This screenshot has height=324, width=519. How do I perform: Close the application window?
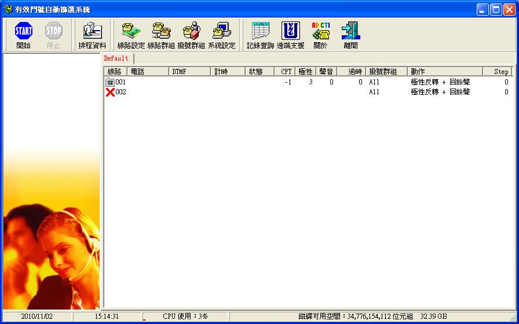(509, 10)
